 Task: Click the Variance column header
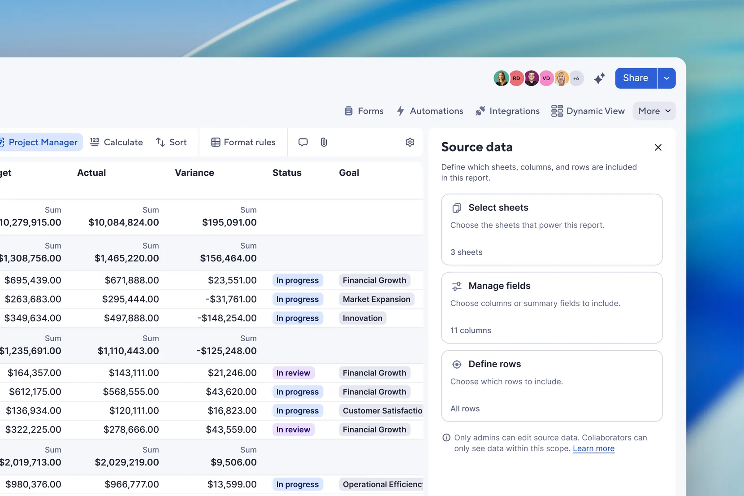tap(195, 173)
